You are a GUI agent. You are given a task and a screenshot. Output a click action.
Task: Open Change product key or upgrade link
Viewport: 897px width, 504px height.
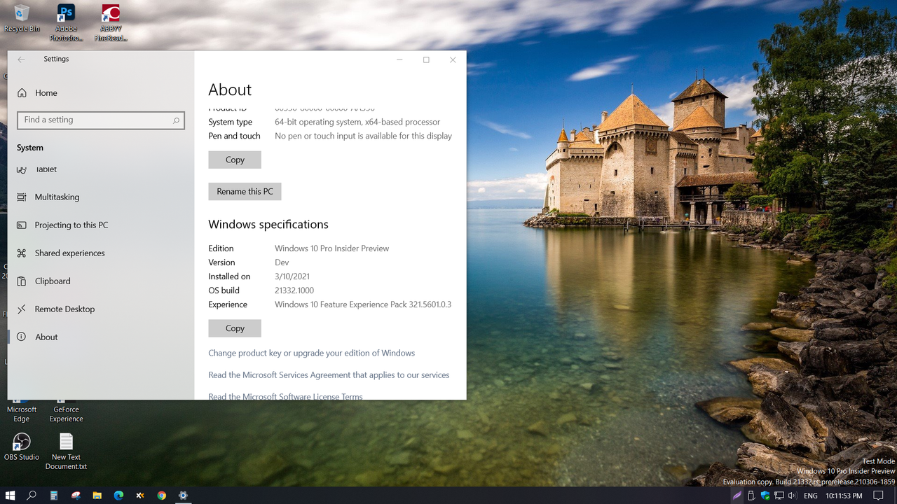311,353
